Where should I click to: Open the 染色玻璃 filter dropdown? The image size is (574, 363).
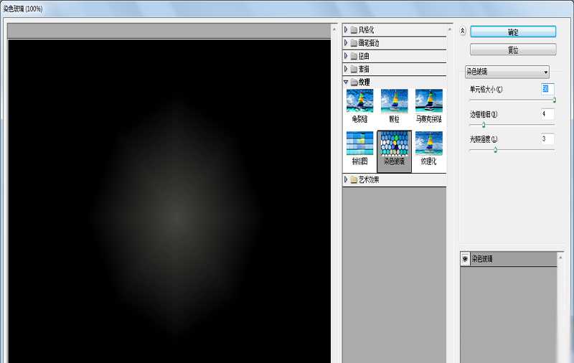pyautogui.click(x=507, y=72)
